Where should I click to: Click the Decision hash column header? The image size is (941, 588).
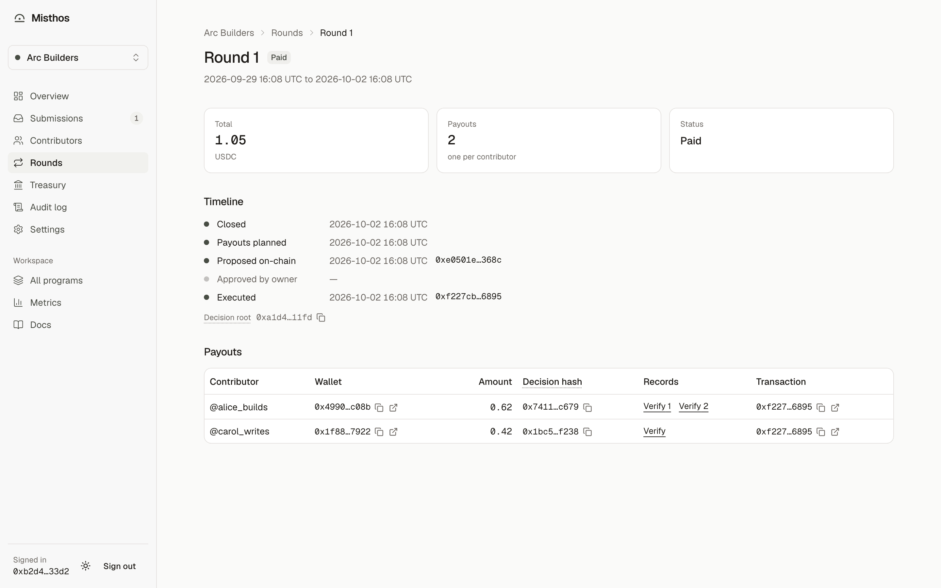pos(552,382)
